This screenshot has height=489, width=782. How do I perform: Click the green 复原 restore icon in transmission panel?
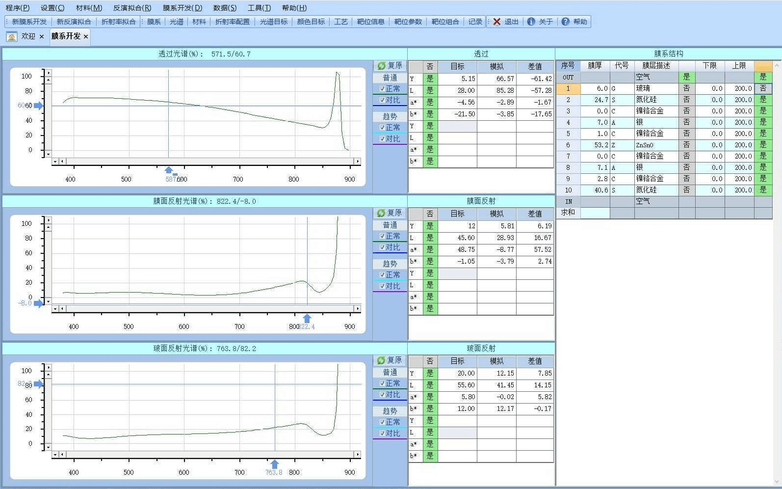coord(381,65)
